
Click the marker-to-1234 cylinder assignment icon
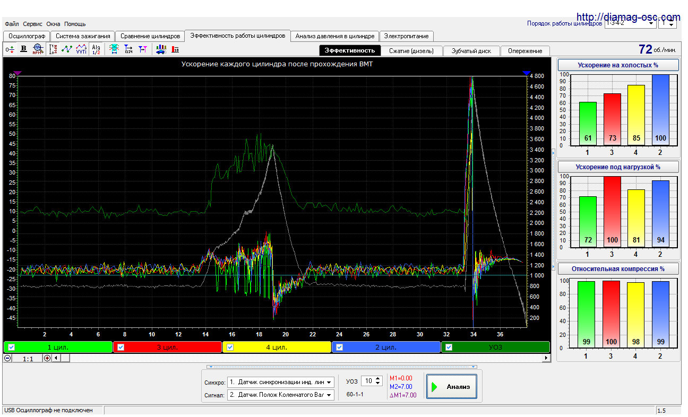tap(128, 49)
